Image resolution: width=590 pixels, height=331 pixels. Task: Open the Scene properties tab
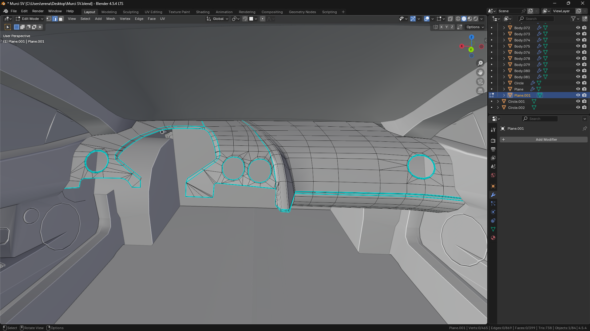493,166
